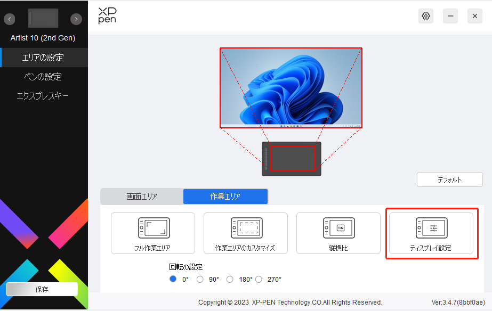
Task: Switch to the 画面エリア tab
Action: tap(141, 196)
